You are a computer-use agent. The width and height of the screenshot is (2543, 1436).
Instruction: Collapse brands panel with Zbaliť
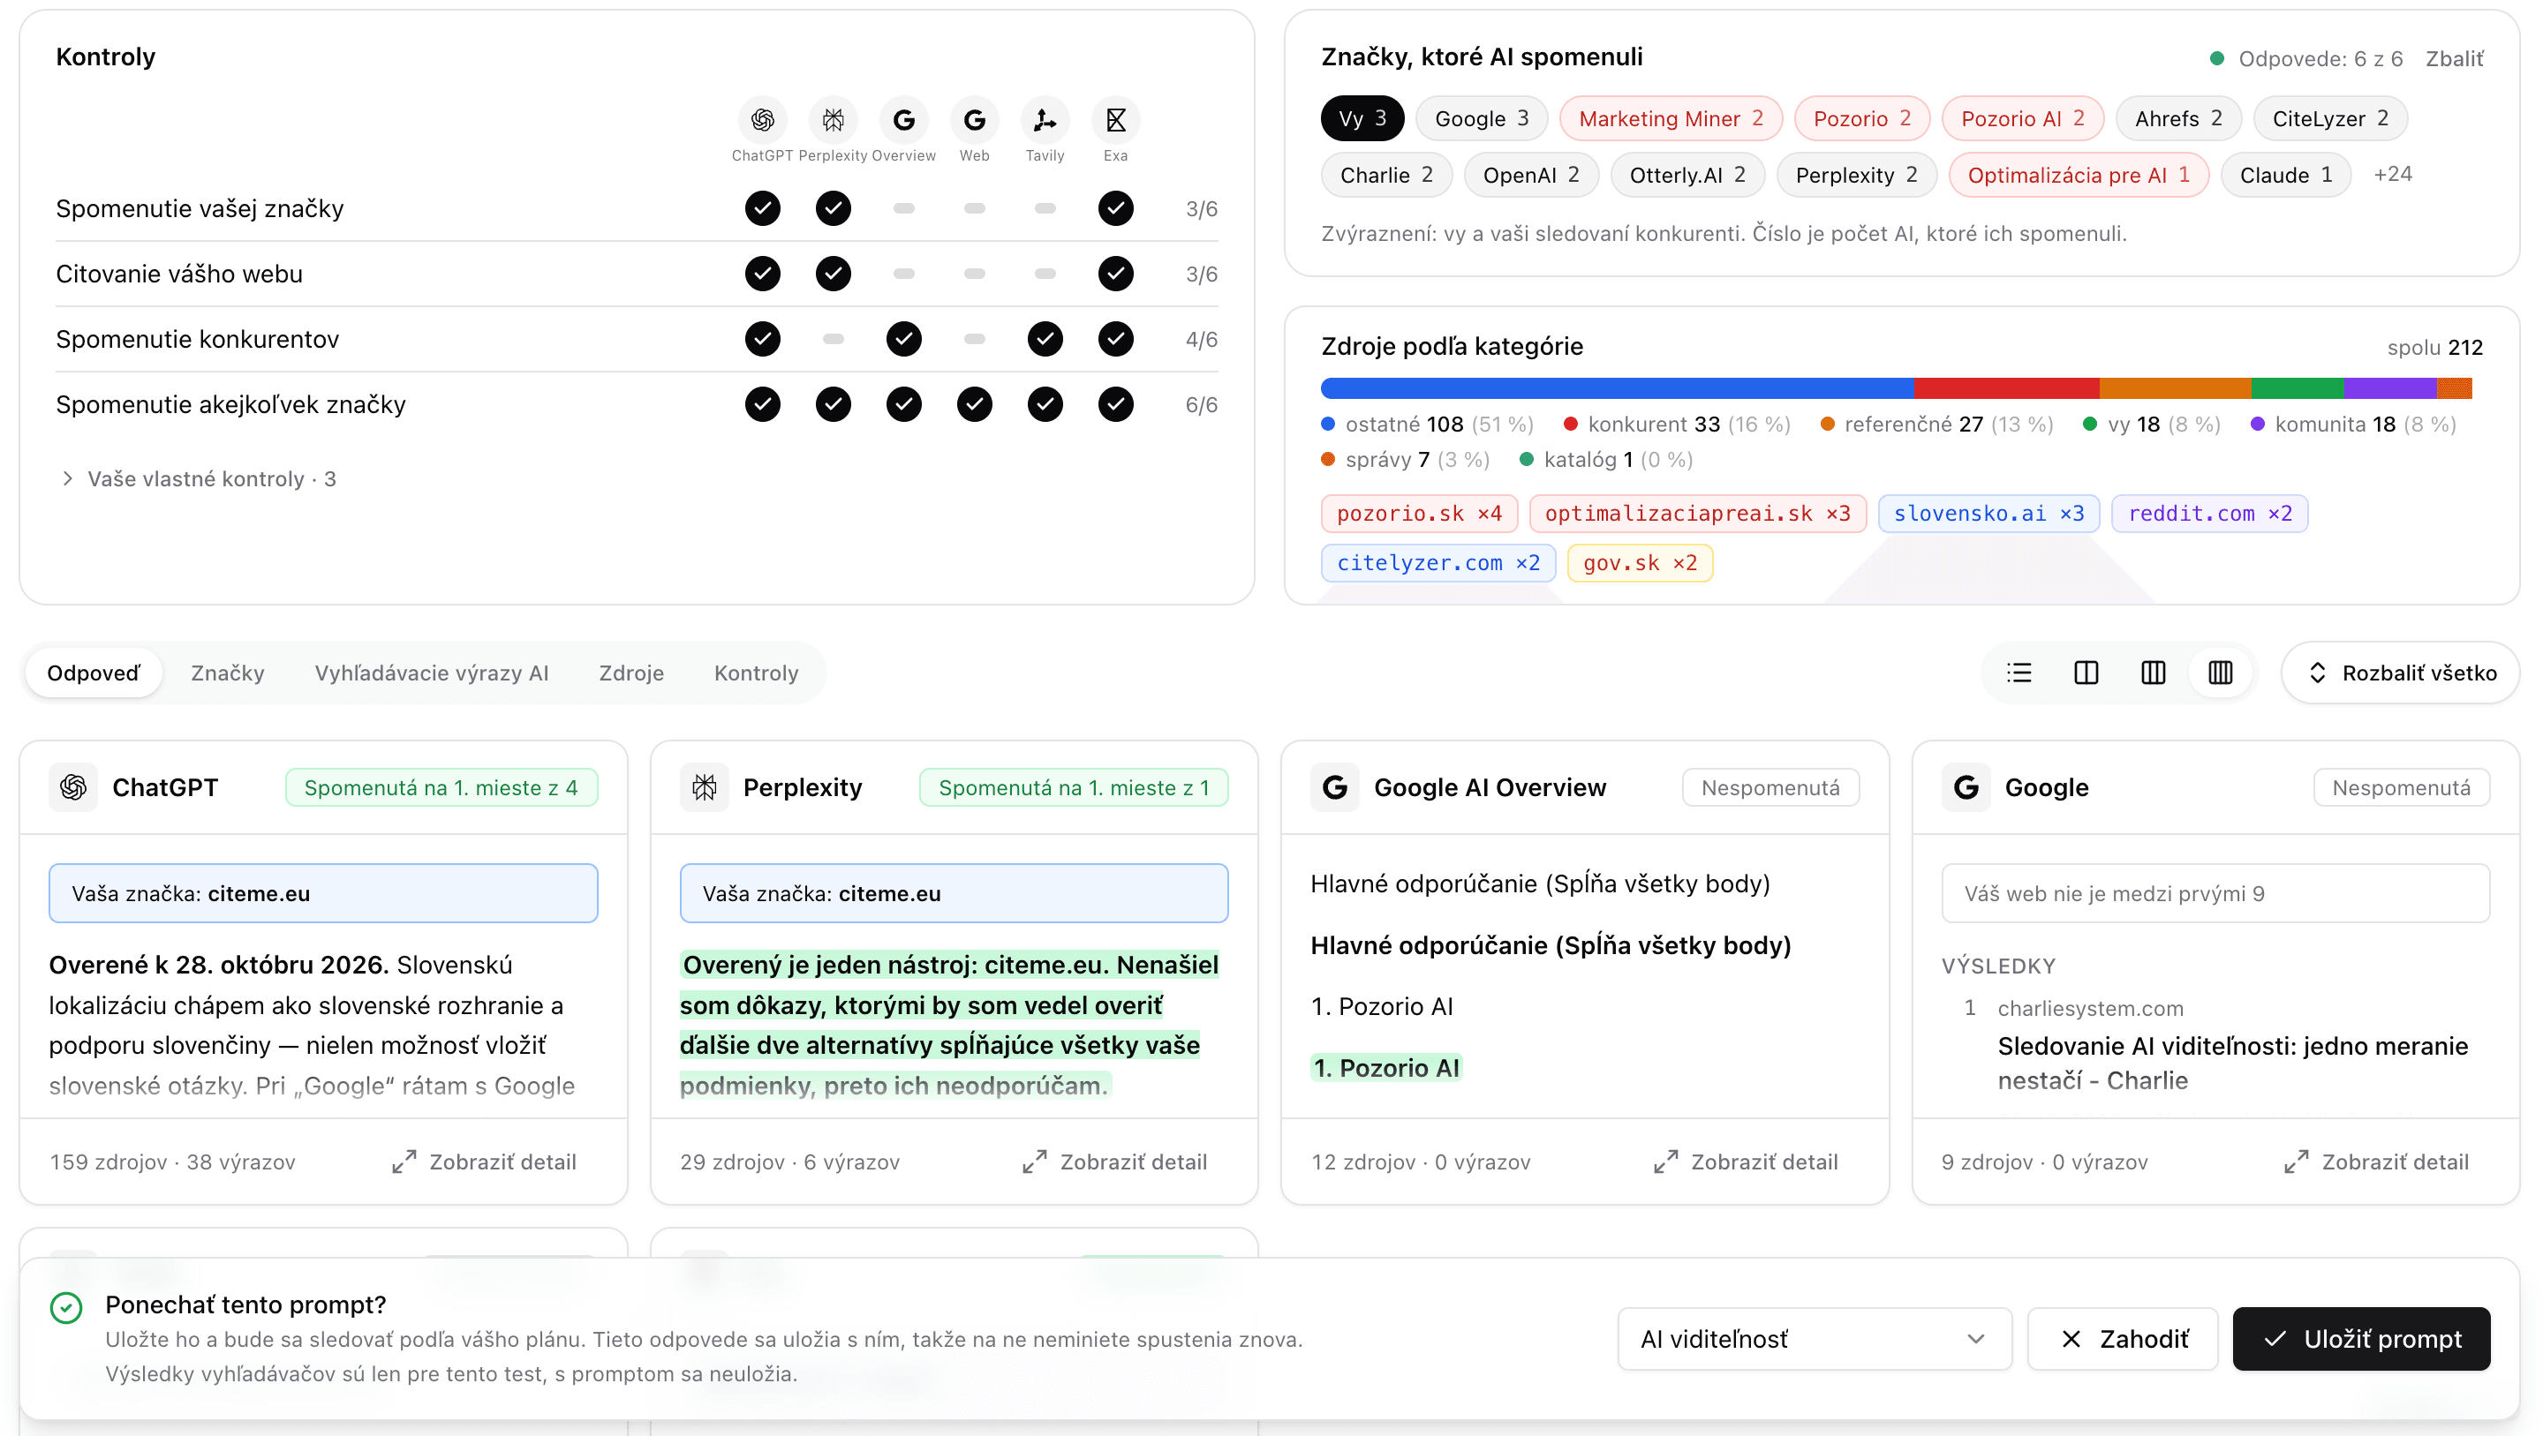click(x=2454, y=58)
